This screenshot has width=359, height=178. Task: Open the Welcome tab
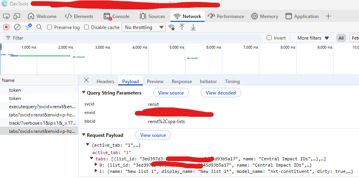(42, 16)
